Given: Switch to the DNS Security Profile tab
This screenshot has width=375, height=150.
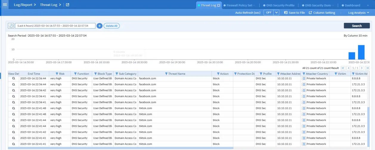Looking at the screenshot, I should pos(279,5).
